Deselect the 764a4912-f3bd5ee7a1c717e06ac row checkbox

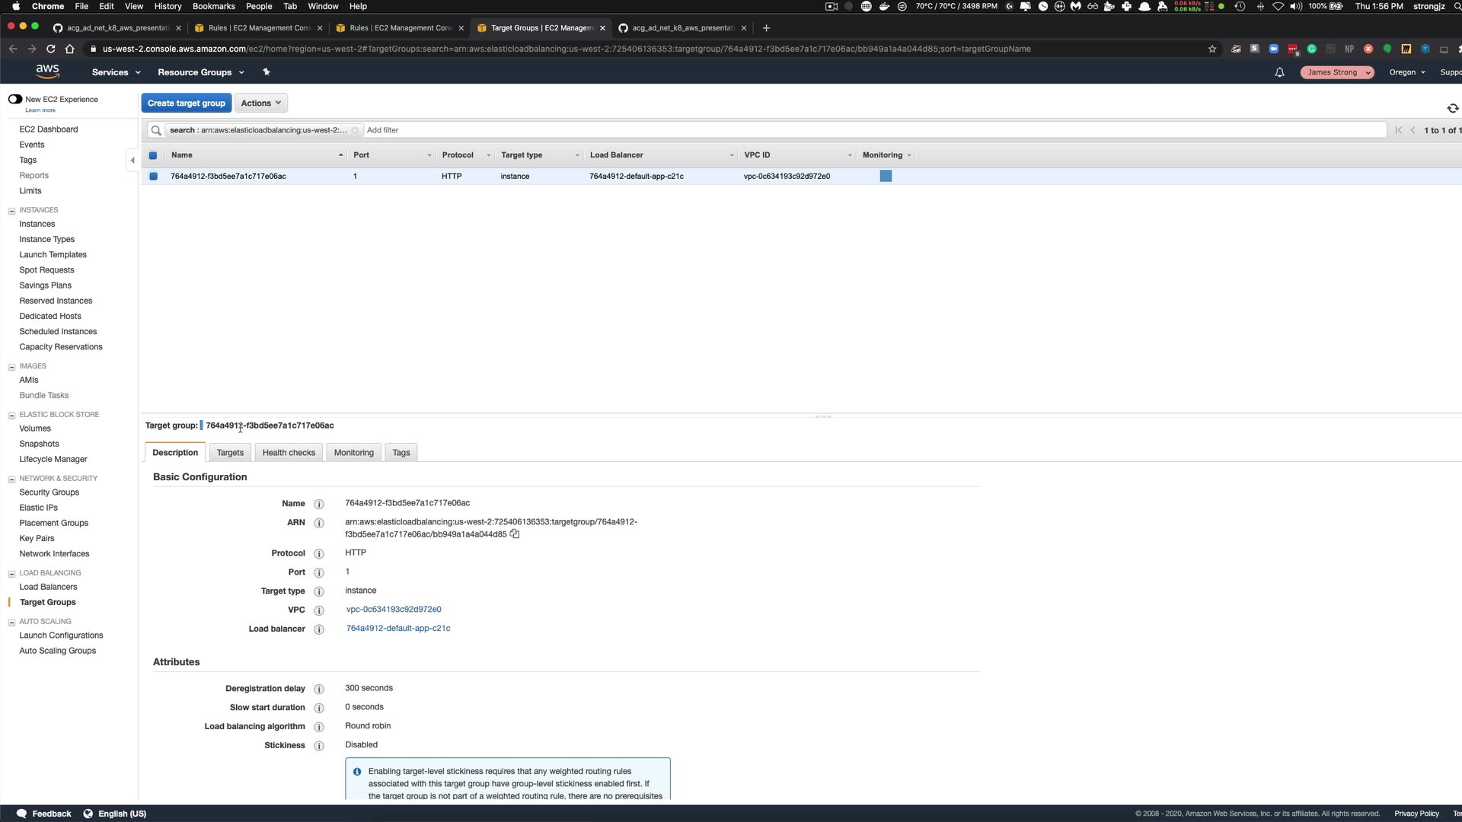(153, 177)
